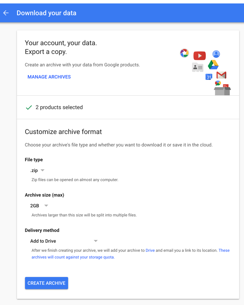The height and width of the screenshot is (305, 244).
Task: Expand the Add to Drive delivery dropdown
Action: pyautogui.click(x=64, y=241)
